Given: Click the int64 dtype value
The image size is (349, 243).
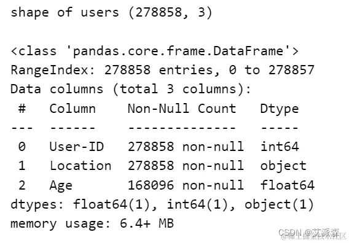Looking at the screenshot, I should pos(280,147).
